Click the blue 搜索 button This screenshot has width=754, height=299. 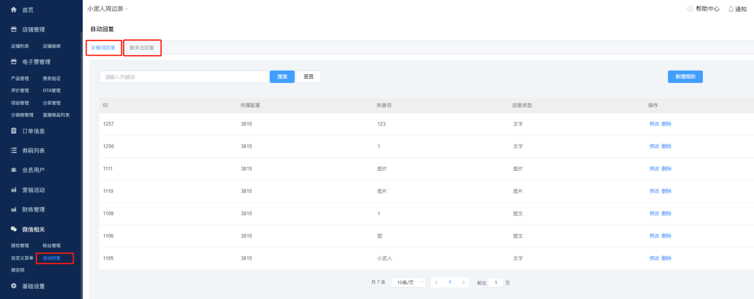click(x=282, y=77)
